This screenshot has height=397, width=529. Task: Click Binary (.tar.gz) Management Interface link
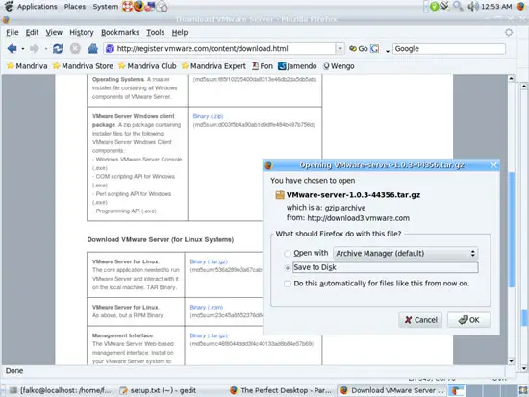tap(209, 335)
